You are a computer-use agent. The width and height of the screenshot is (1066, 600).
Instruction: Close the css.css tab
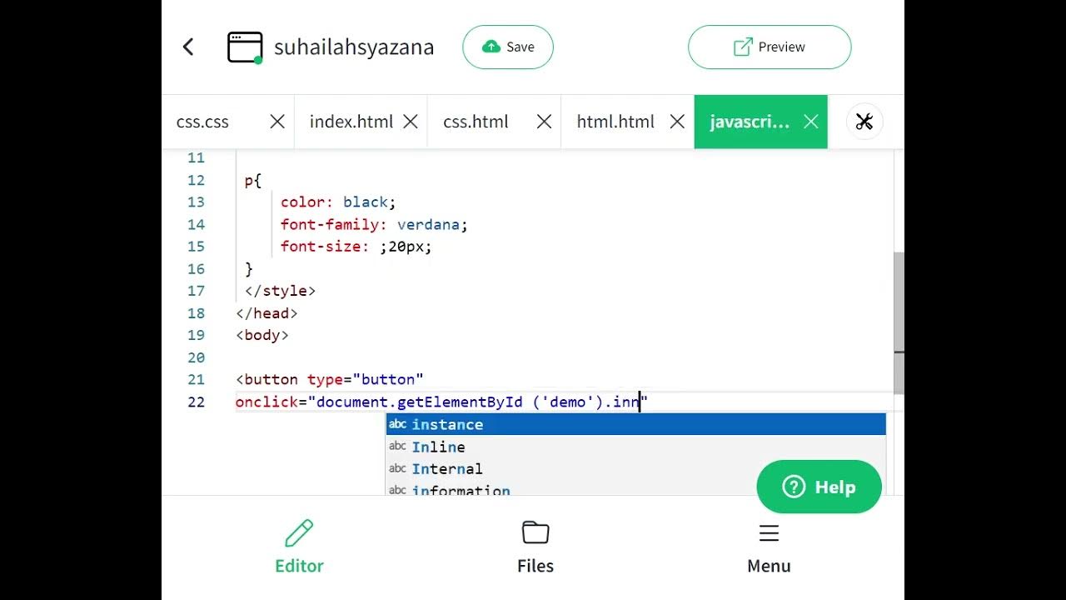tap(277, 122)
